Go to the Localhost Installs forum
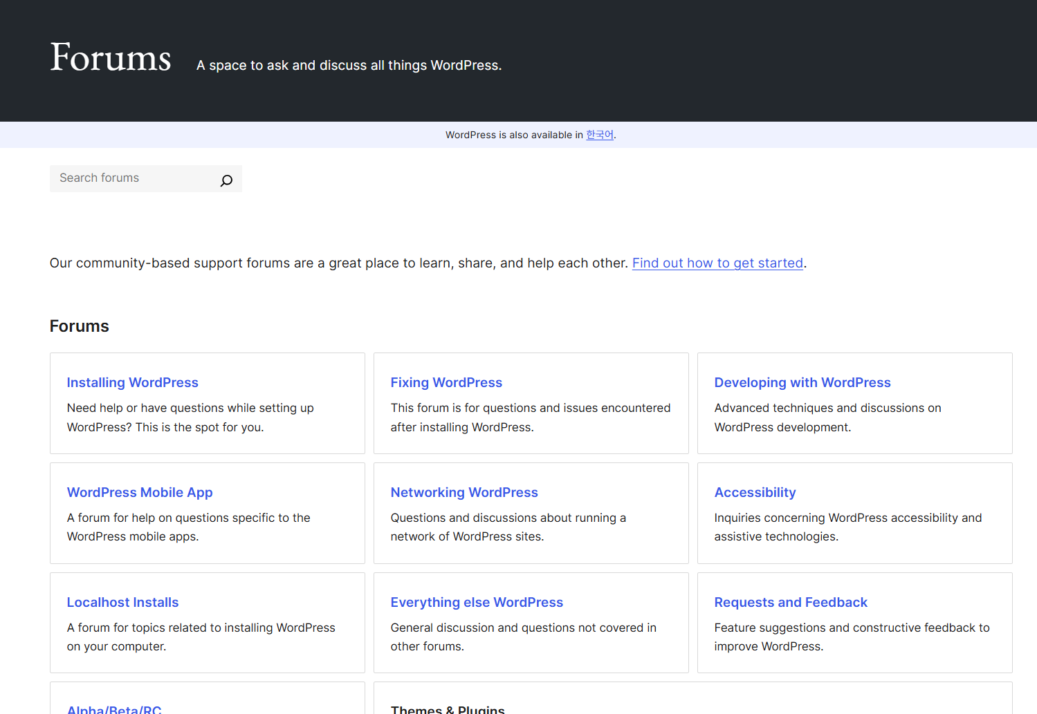Screen dimensions: 1037x714 pyautogui.click(x=123, y=603)
